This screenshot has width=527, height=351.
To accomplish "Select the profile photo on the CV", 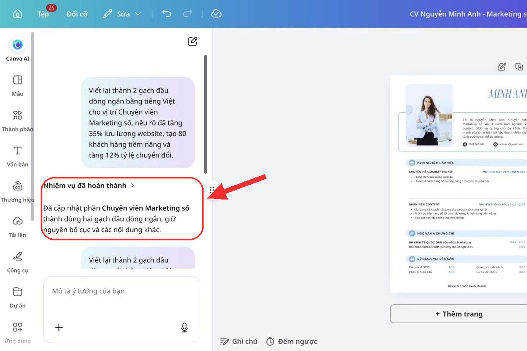I will tap(429, 115).
